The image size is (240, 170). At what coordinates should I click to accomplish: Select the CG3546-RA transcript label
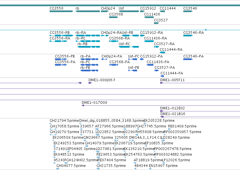(x=194, y=33)
